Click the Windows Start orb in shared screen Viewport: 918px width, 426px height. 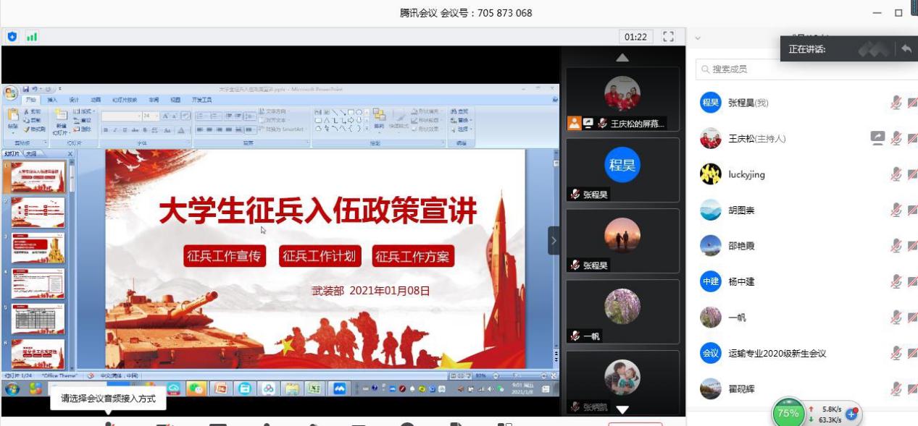(x=12, y=388)
